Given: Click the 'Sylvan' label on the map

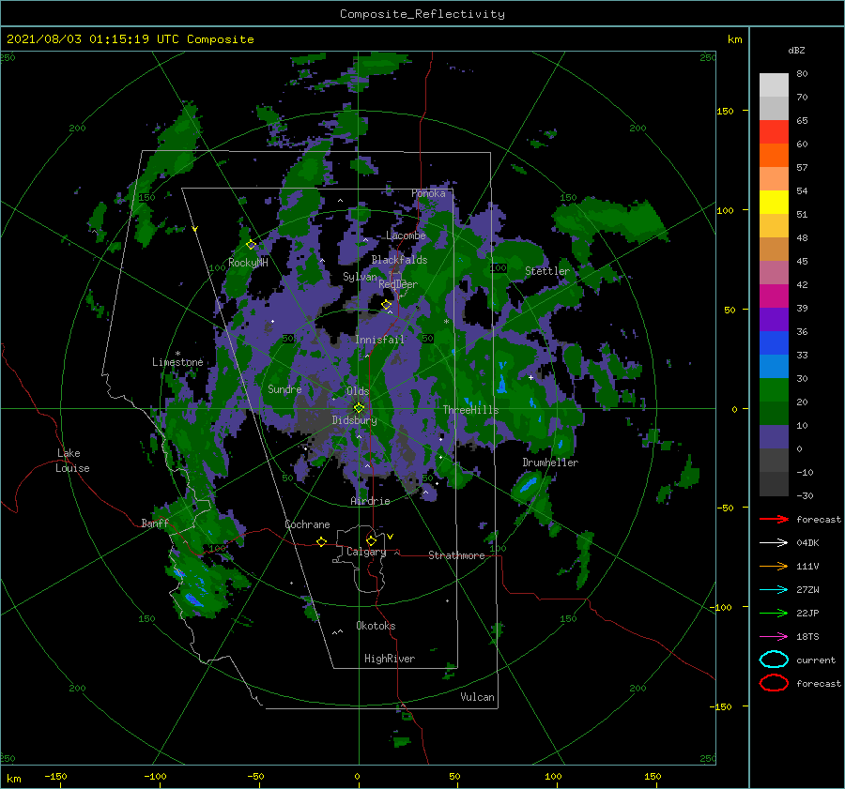Looking at the screenshot, I should pos(360,277).
